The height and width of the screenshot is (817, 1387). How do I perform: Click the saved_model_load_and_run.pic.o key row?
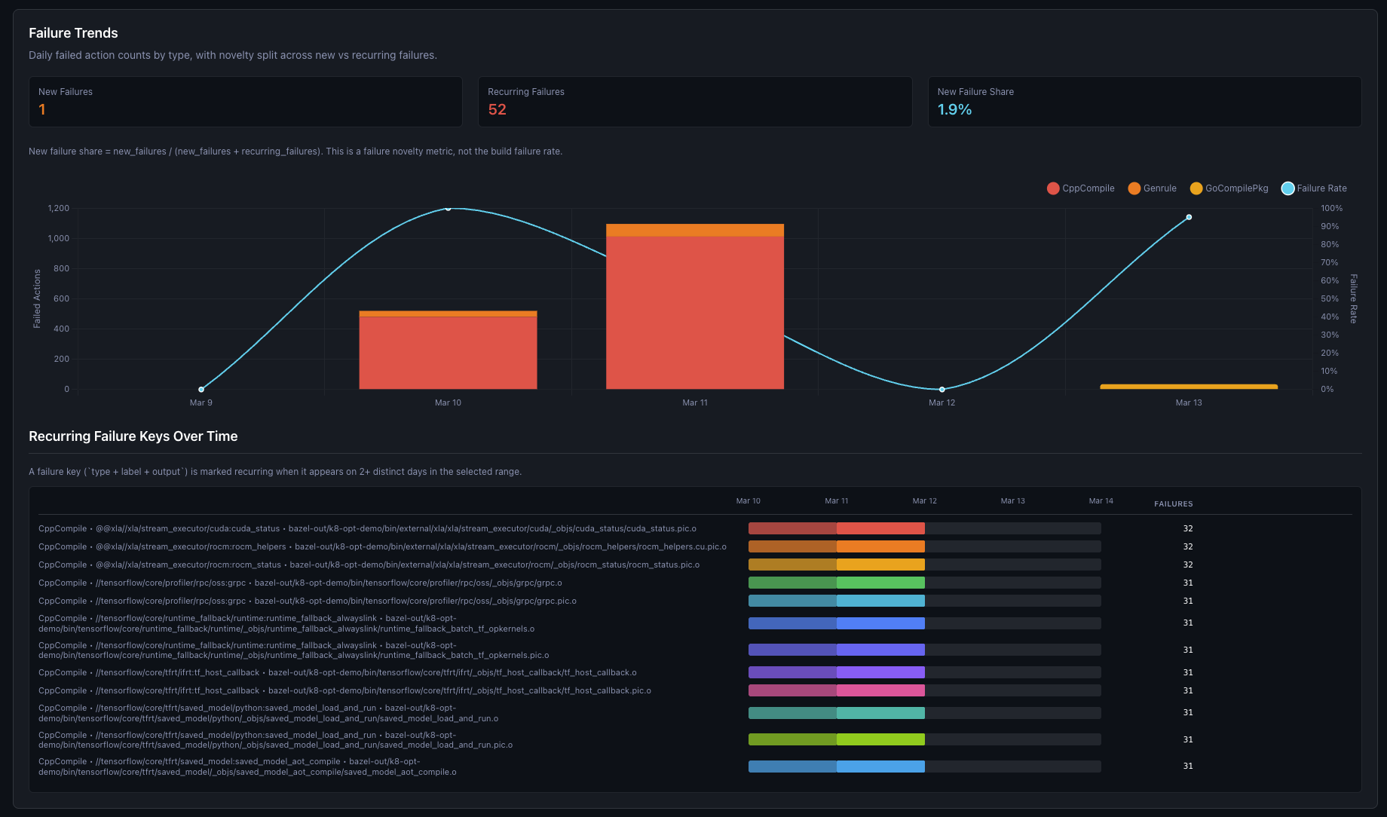coord(695,739)
